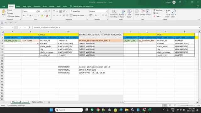
Task: Select the STATE IS NOT NULL cell
Action: click(101, 70)
